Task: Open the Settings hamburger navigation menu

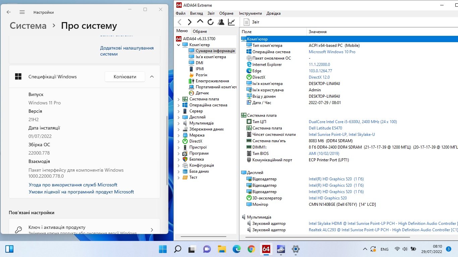Action: click(22, 12)
